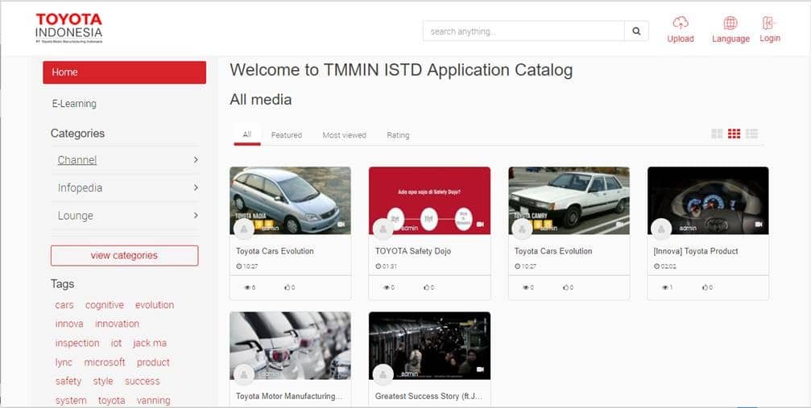The image size is (811, 408).
Task: Click views eye icon on Safety Dojo card
Action: pos(387,287)
